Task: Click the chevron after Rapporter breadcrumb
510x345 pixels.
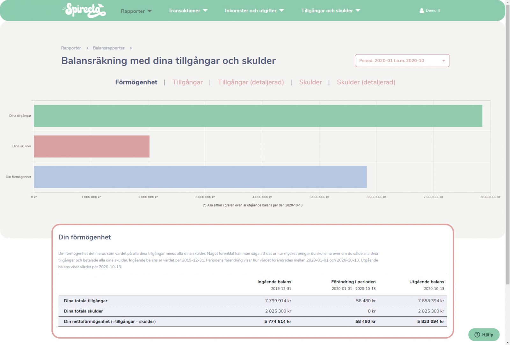Action: tap(87, 48)
